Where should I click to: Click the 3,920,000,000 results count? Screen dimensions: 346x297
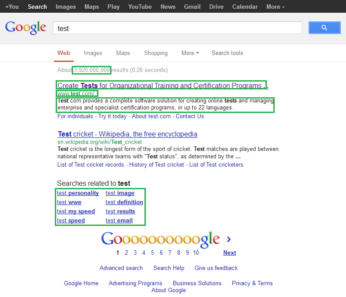tap(91, 70)
